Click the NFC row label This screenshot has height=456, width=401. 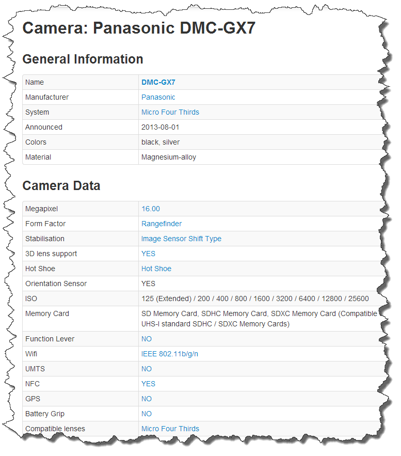(x=32, y=384)
